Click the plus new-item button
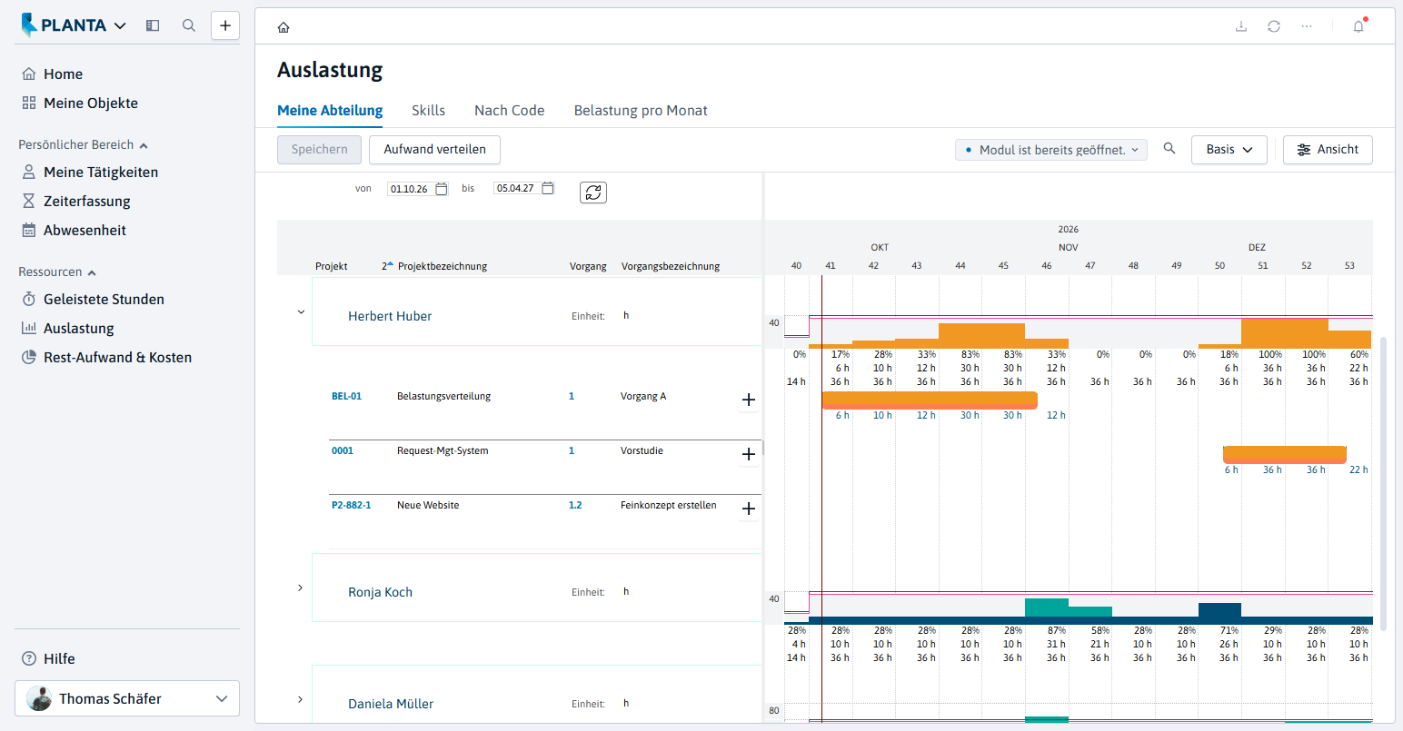The image size is (1403, 731). pyautogui.click(x=225, y=25)
